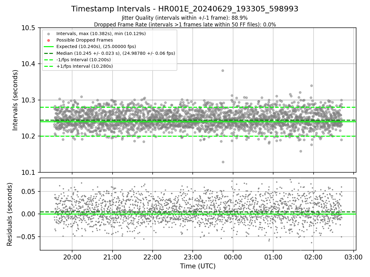This screenshot has height=277, width=370.
Task: Click the 02:00 time tick label
Action: 314,258
